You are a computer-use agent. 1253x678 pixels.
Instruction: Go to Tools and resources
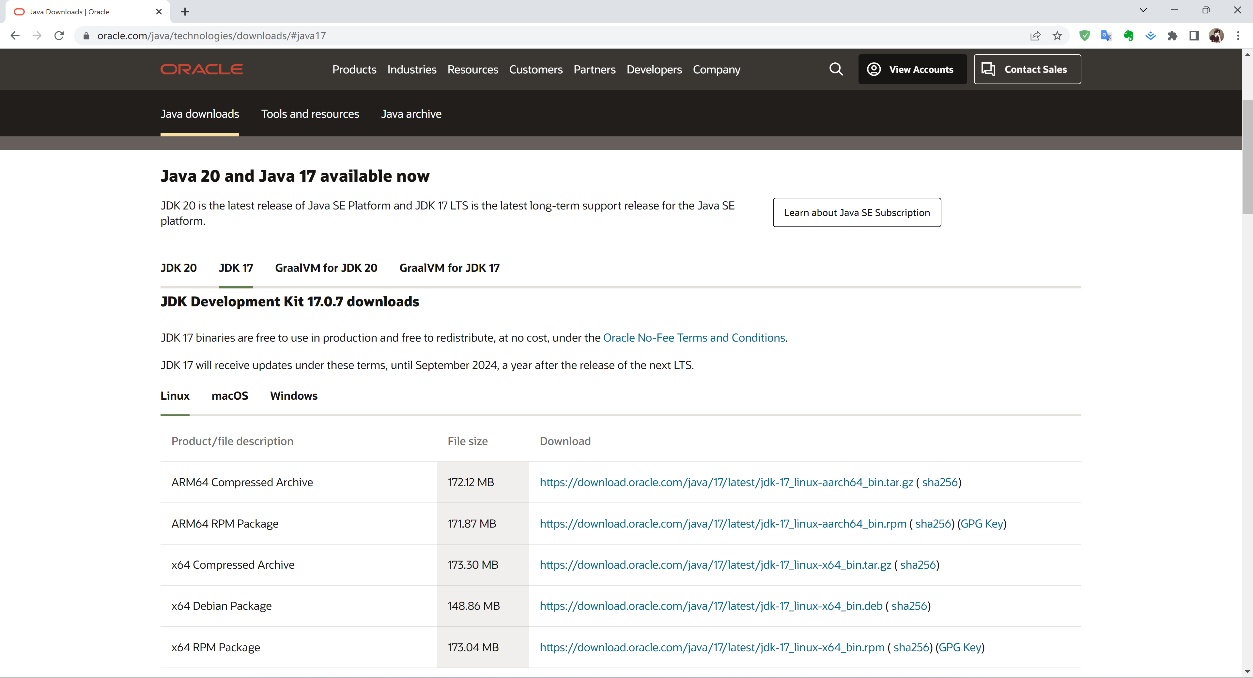(310, 114)
